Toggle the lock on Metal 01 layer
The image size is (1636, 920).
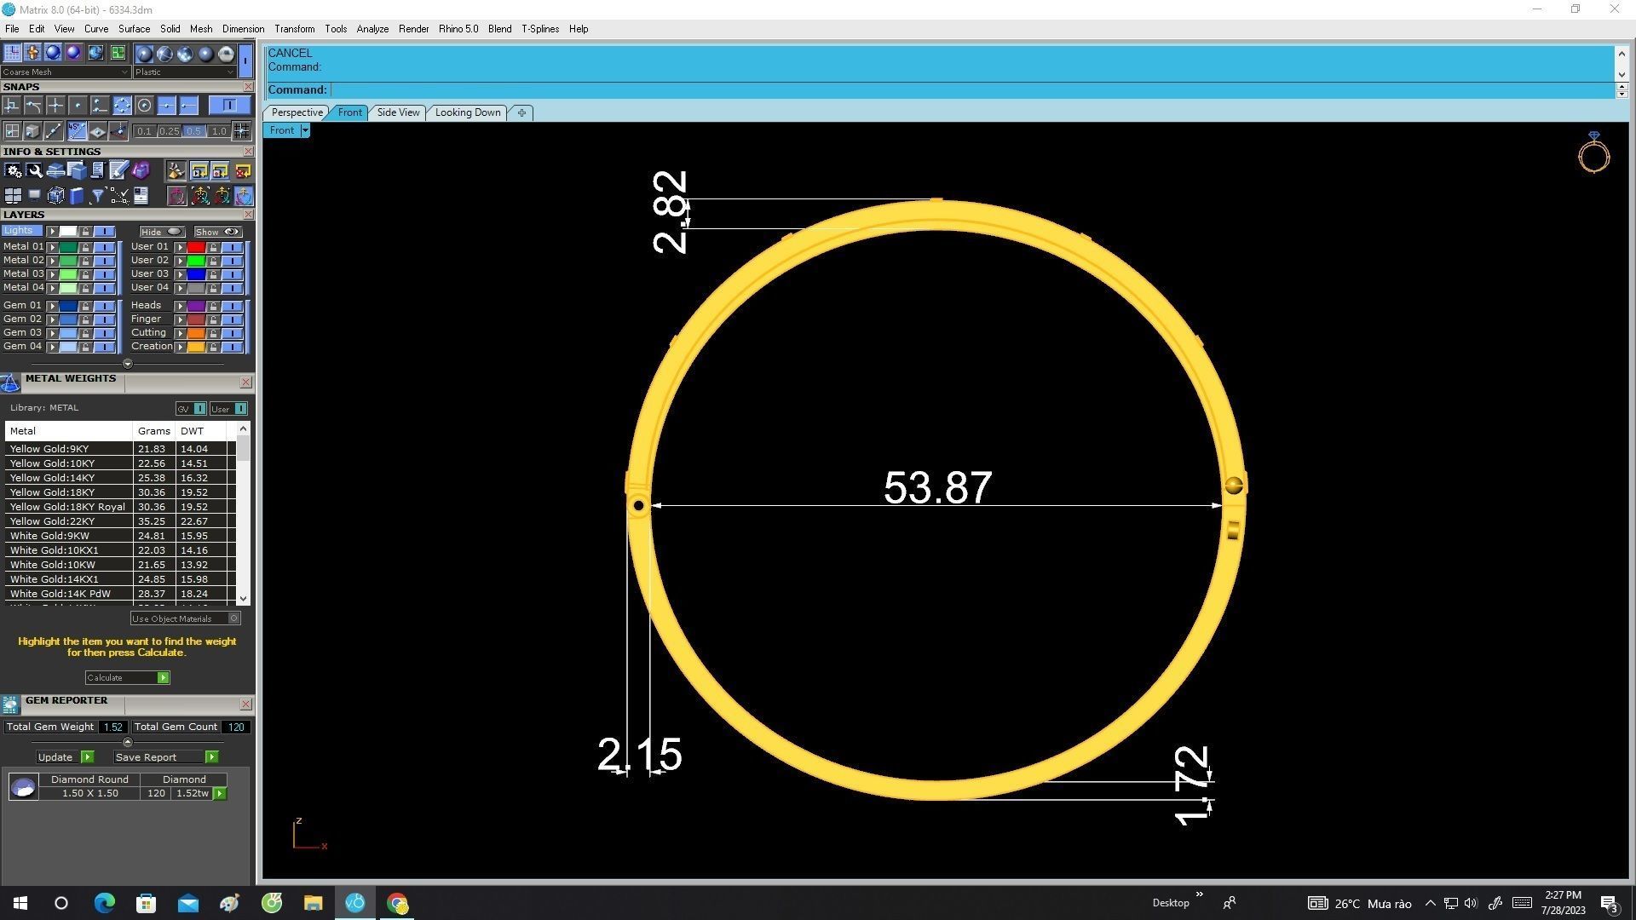pos(85,247)
